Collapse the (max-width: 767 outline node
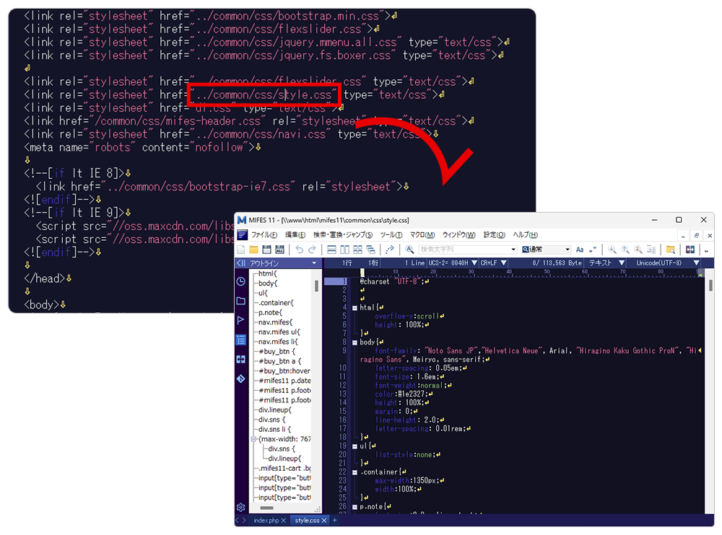Screen dimensions: 722x535 254,438
